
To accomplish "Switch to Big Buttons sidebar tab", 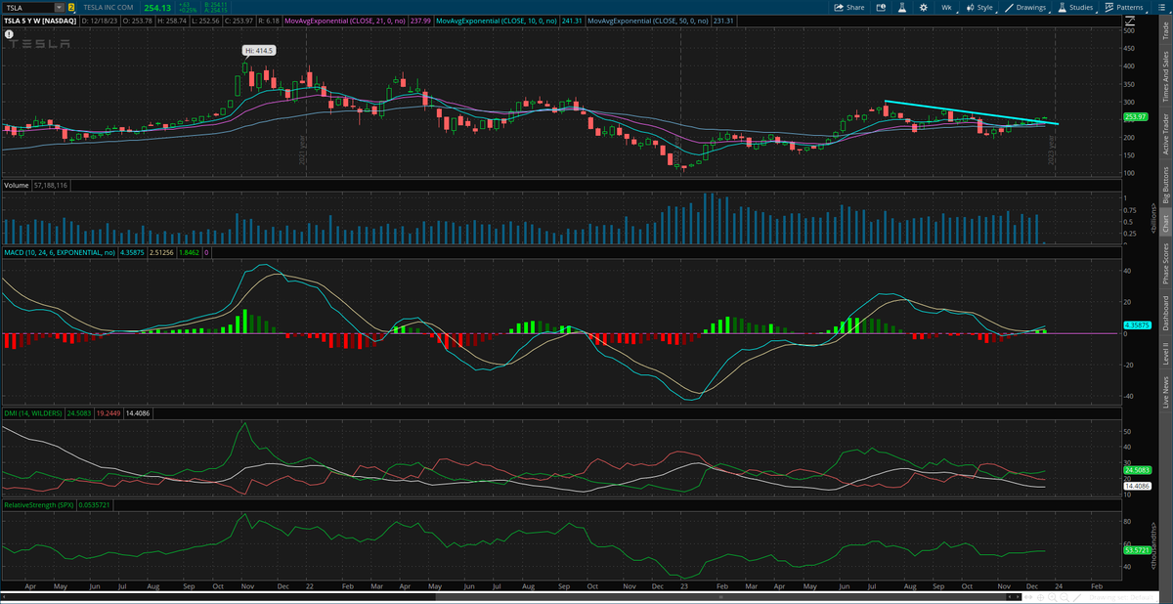I will tap(1164, 185).
